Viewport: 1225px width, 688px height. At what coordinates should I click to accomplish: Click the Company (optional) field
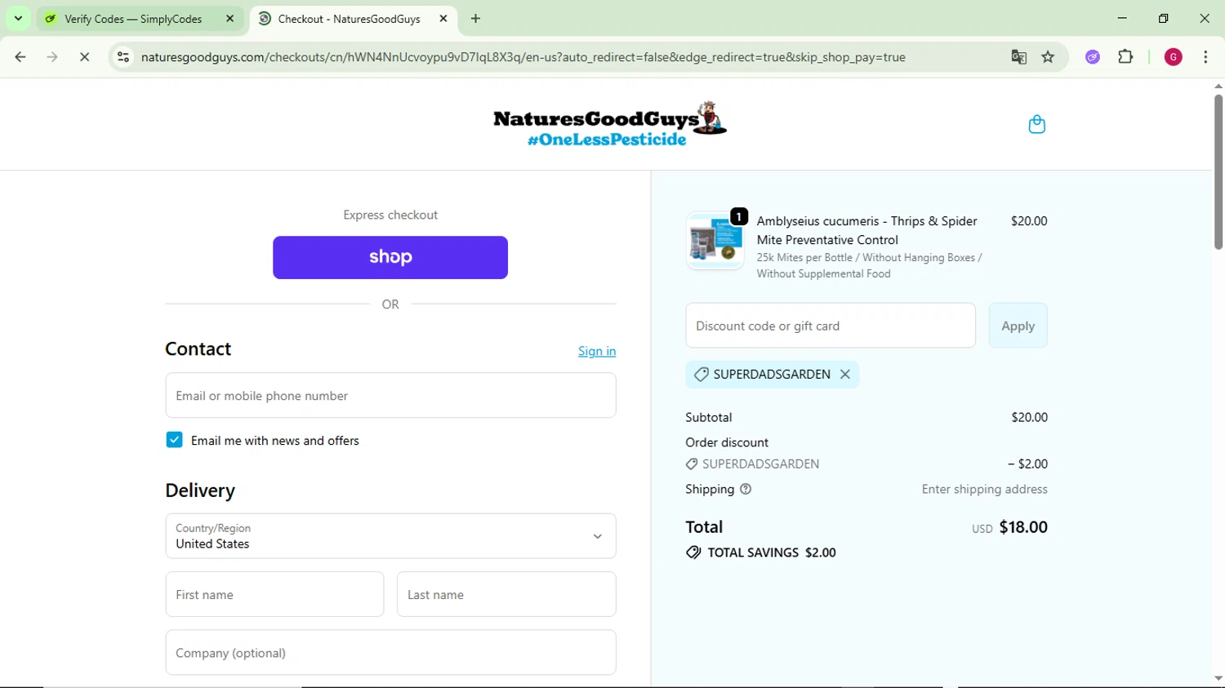point(390,653)
